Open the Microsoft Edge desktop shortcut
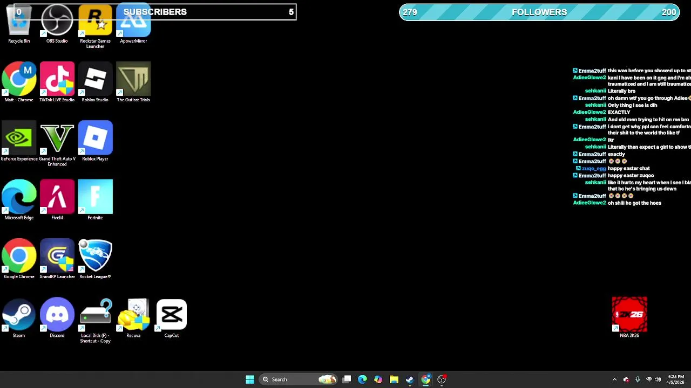This screenshot has width=691, height=388. coord(19,200)
